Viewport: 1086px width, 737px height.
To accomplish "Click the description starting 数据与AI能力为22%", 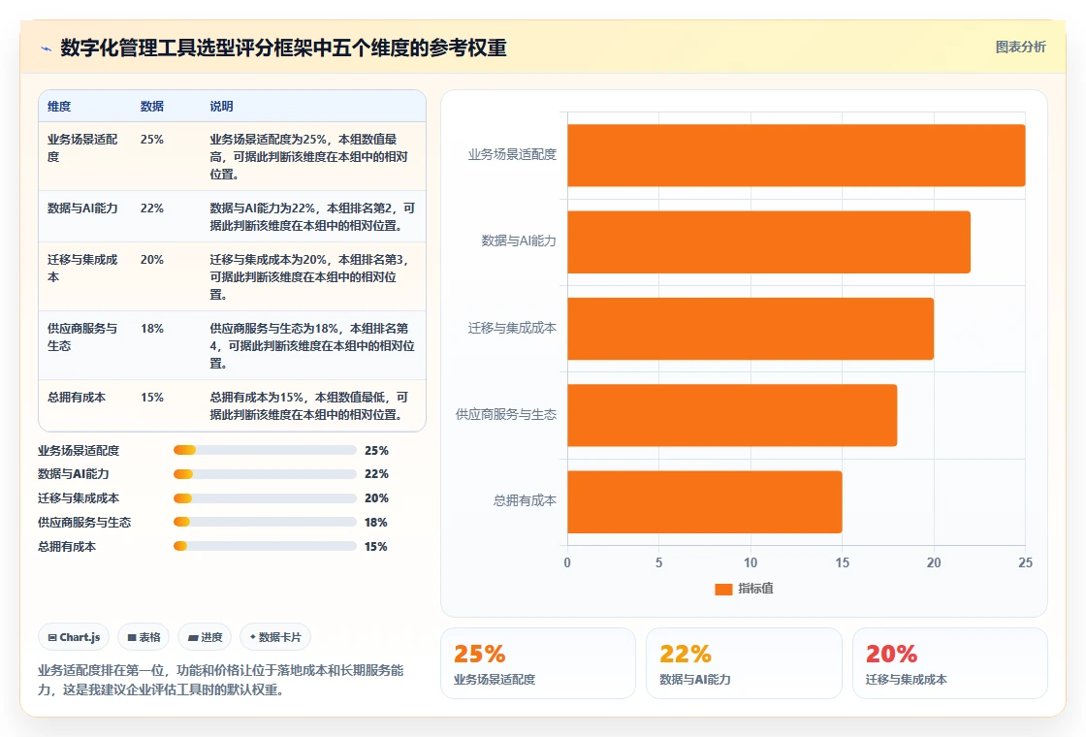I will (312, 217).
